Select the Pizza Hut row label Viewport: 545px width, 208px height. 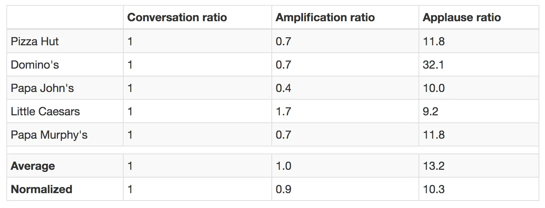pyautogui.click(x=35, y=41)
